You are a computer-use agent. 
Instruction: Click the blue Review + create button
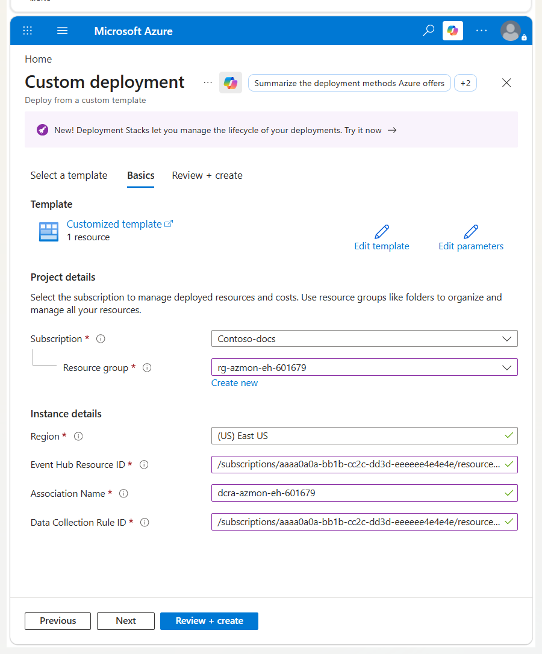(x=209, y=621)
